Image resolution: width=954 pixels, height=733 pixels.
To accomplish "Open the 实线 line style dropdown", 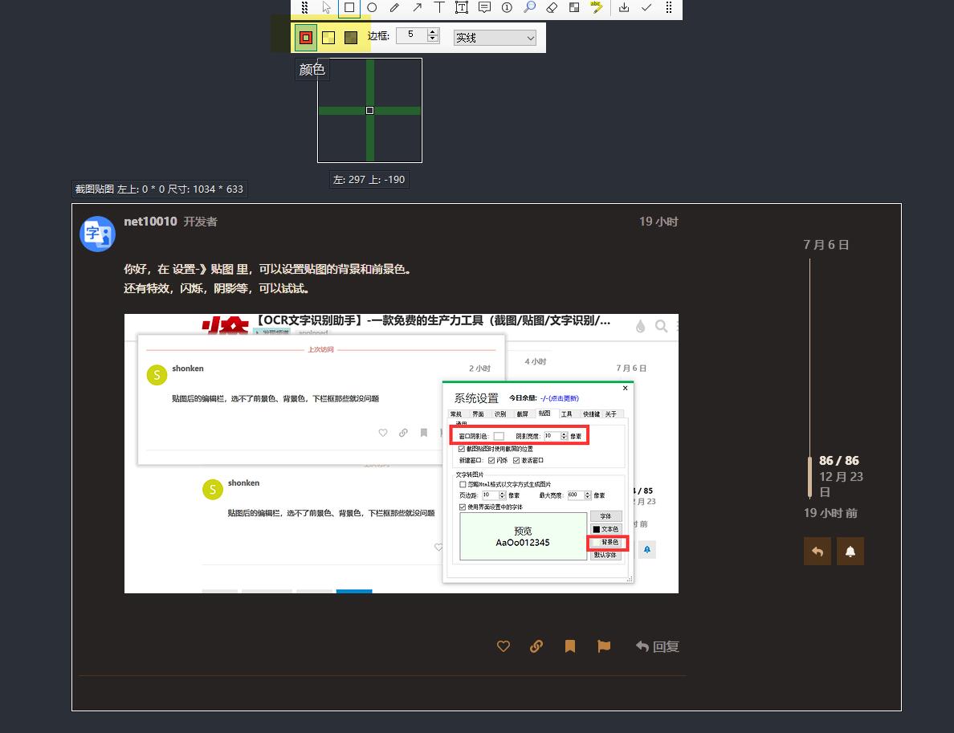I will click(x=495, y=38).
